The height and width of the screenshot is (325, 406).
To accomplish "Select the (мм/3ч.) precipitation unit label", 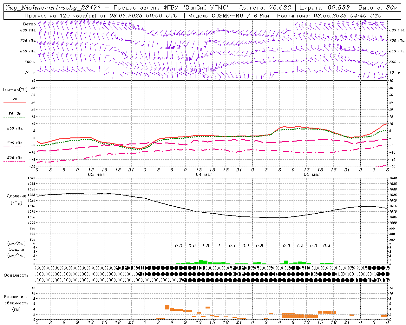I will click(x=16, y=243).
